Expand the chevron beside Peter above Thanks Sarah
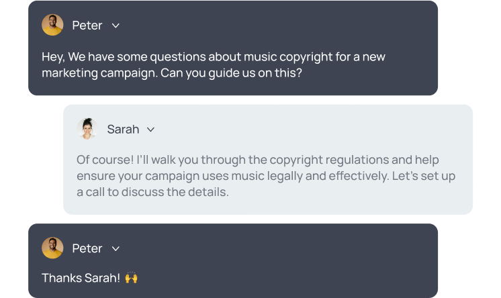 (x=116, y=248)
